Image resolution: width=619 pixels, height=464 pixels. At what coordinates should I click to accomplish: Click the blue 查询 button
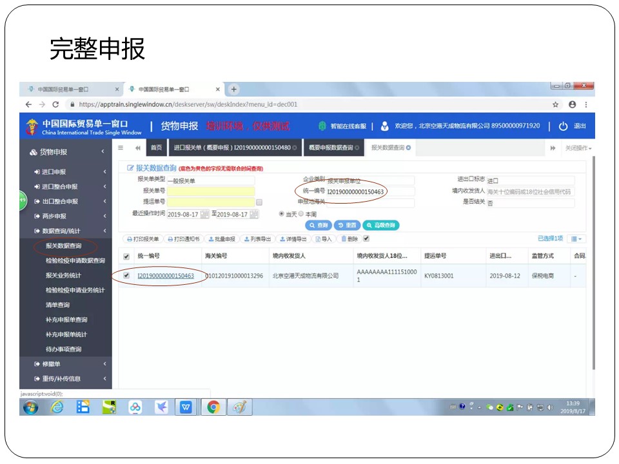pyautogui.click(x=319, y=226)
